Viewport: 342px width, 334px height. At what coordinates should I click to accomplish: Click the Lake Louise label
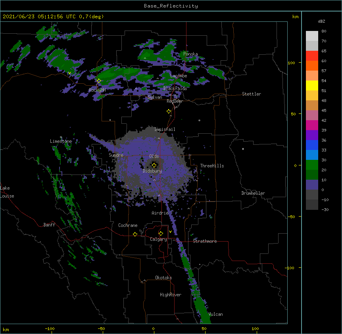7,192
